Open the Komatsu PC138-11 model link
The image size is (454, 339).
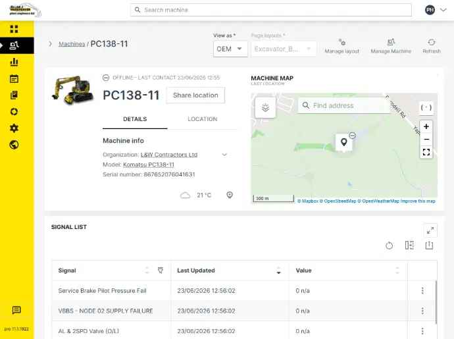[x=149, y=165]
